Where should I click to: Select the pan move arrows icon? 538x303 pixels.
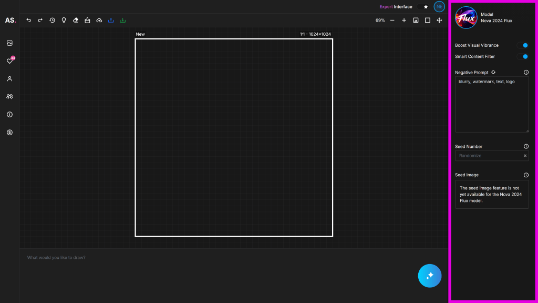click(x=439, y=21)
